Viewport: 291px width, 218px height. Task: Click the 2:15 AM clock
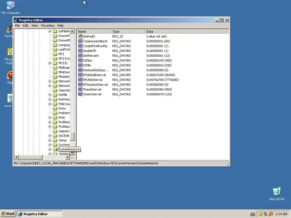(281, 214)
